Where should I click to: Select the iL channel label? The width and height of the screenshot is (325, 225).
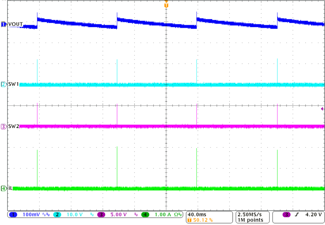coord(10,188)
